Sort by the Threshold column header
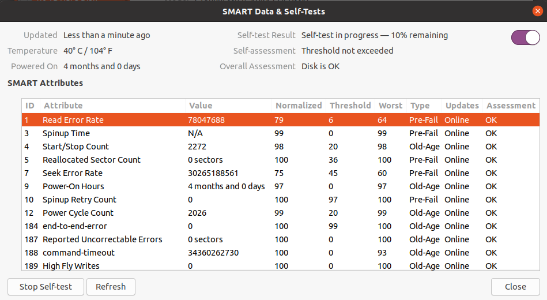The image size is (547, 300). click(x=350, y=106)
